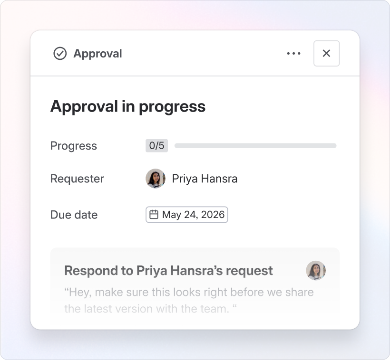Click the quoted request message text
Viewport: 390px width, 360px height.
(189, 300)
